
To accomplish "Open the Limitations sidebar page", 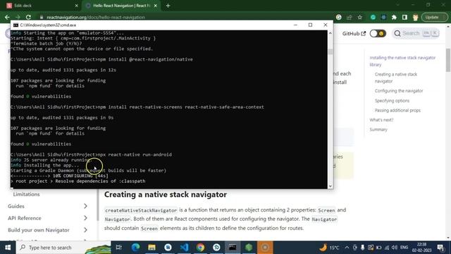I will (27, 195).
